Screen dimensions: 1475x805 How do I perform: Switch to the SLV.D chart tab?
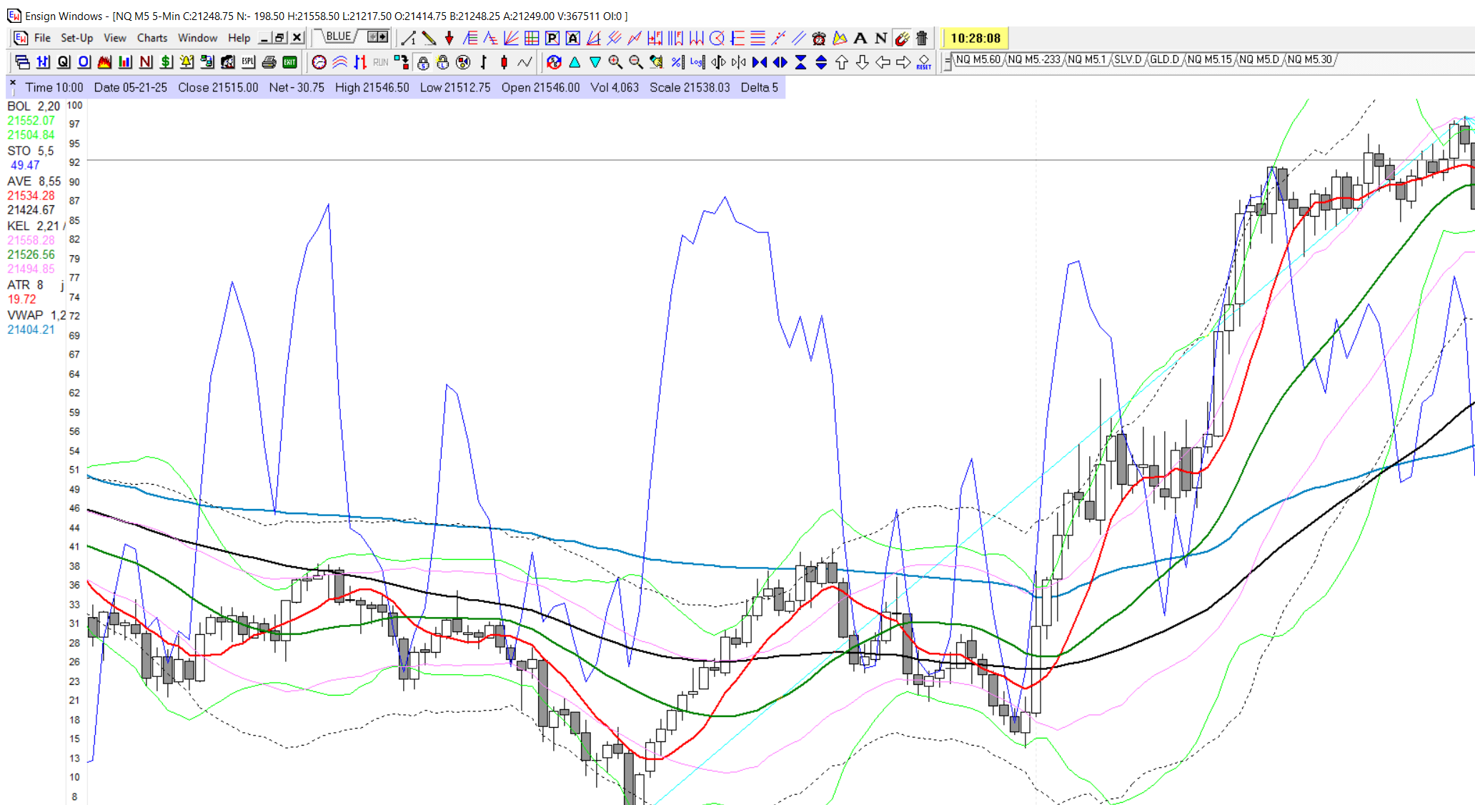[x=1128, y=60]
